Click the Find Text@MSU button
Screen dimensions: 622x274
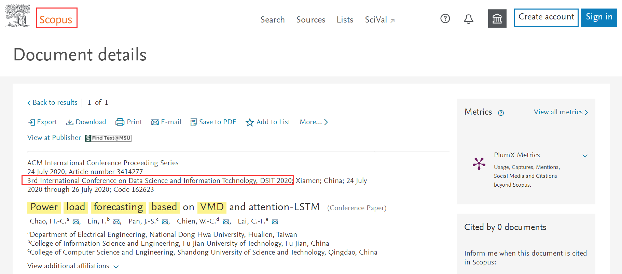[x=108, y=138]
